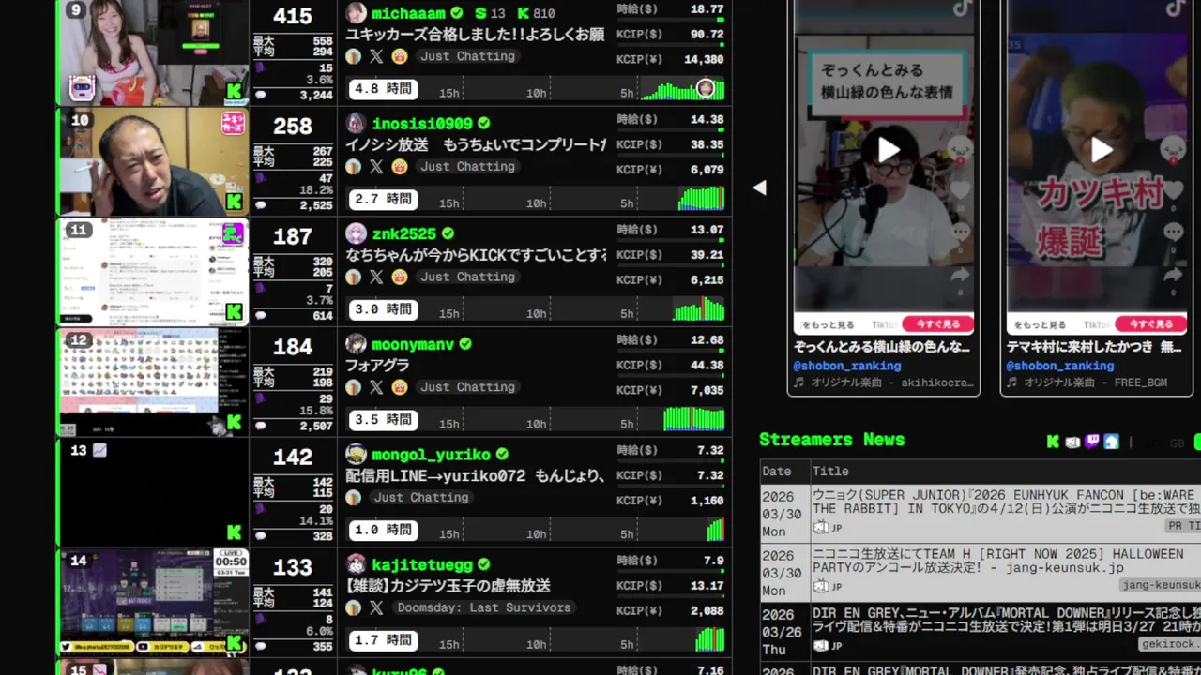Viewport: 1201px width, 675px height.
Task: Click avatar marker on michaaam viewer timeline
Action: click(706, 89)
